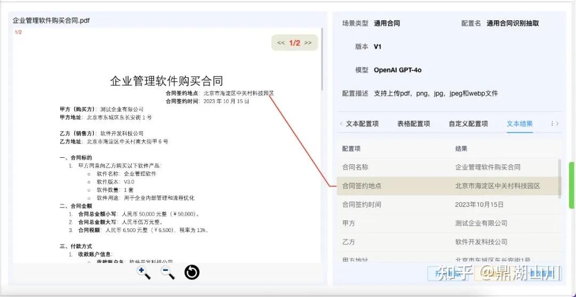The width and height of the screenshot is (576, 297).
Task: Click the 配置名 value 通用合同识别抽取
Action: pyautogui.click(x=513, y=23)
